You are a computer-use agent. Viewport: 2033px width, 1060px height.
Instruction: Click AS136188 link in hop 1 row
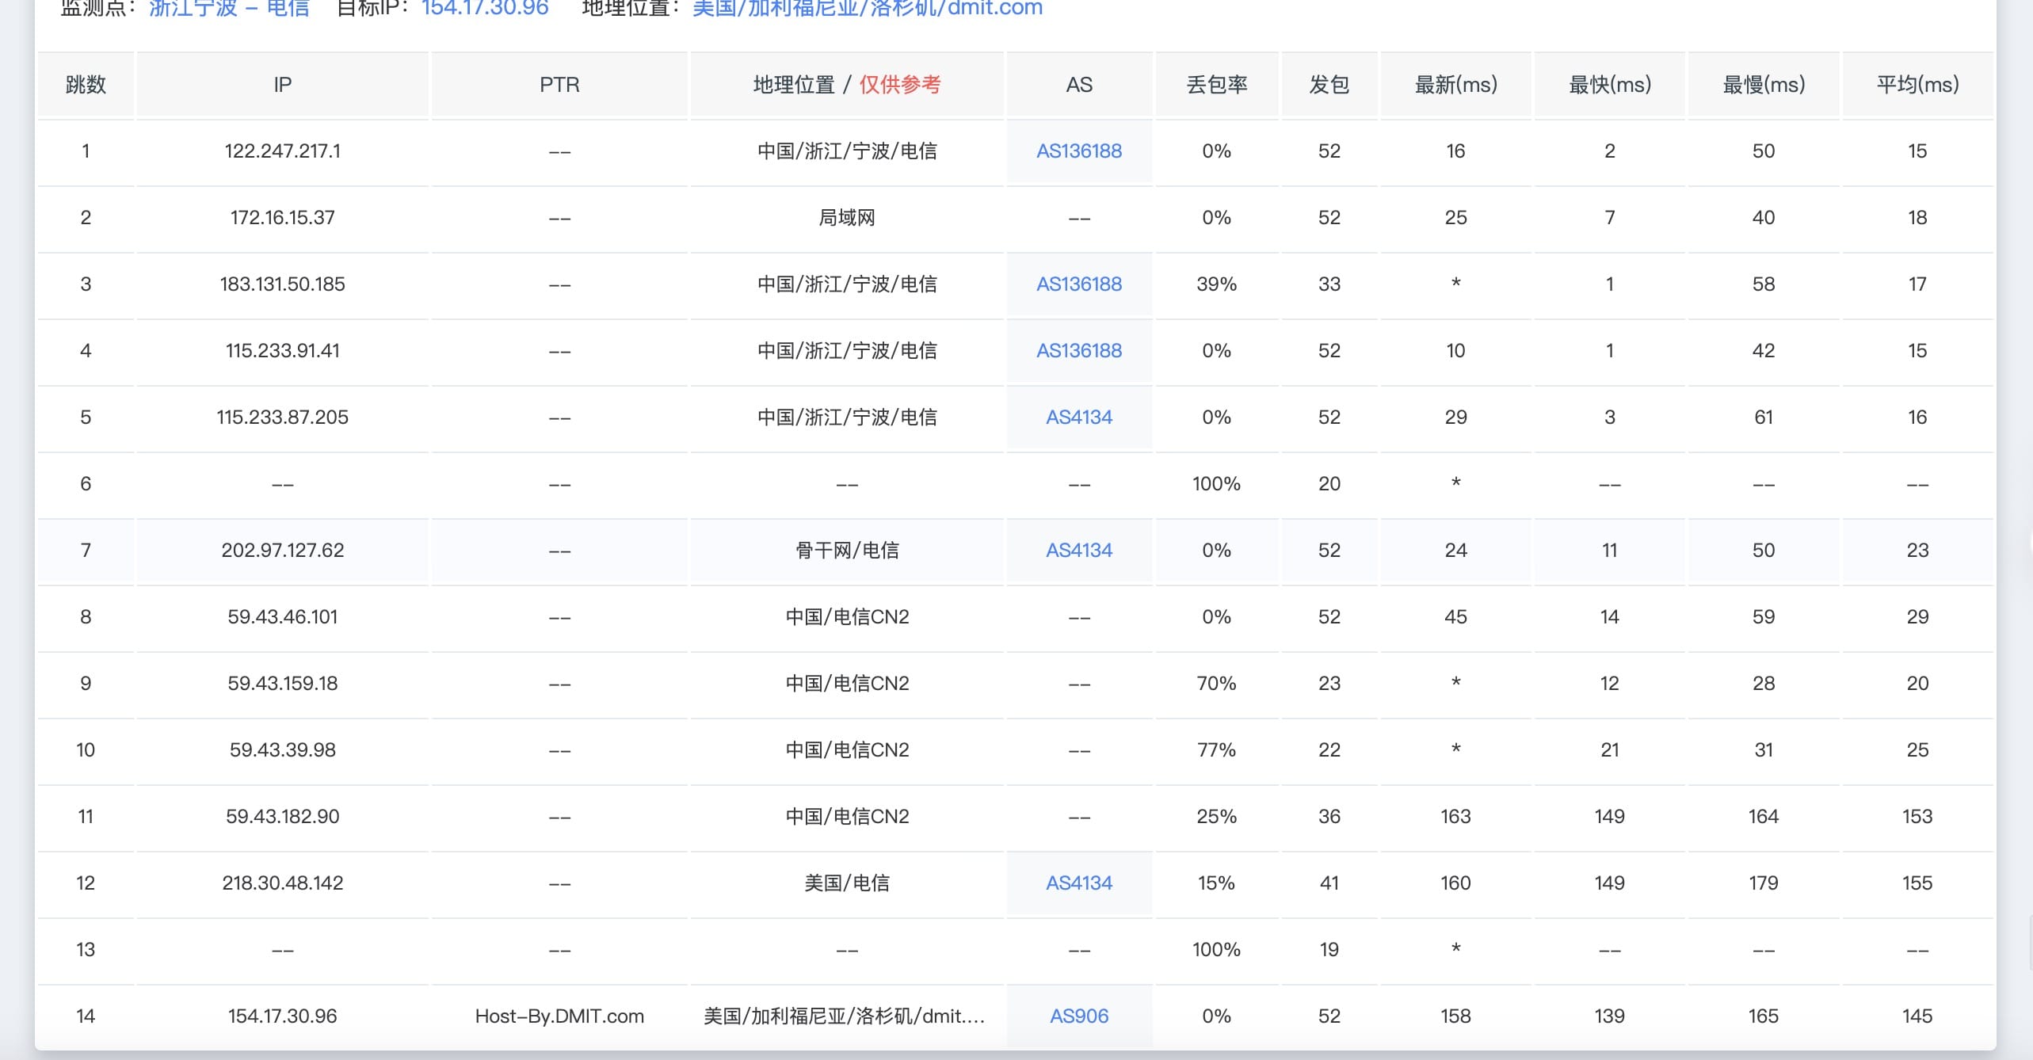[x=1078, y=151]
